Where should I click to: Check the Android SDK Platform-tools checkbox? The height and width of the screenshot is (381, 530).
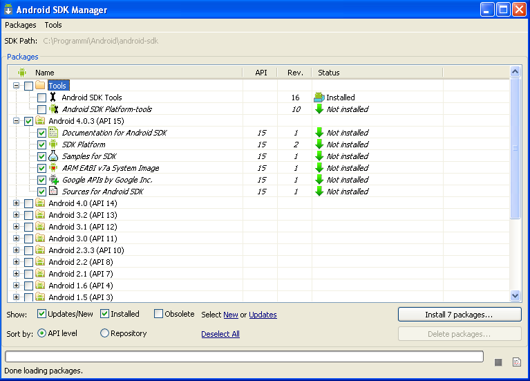coord(41,110)
